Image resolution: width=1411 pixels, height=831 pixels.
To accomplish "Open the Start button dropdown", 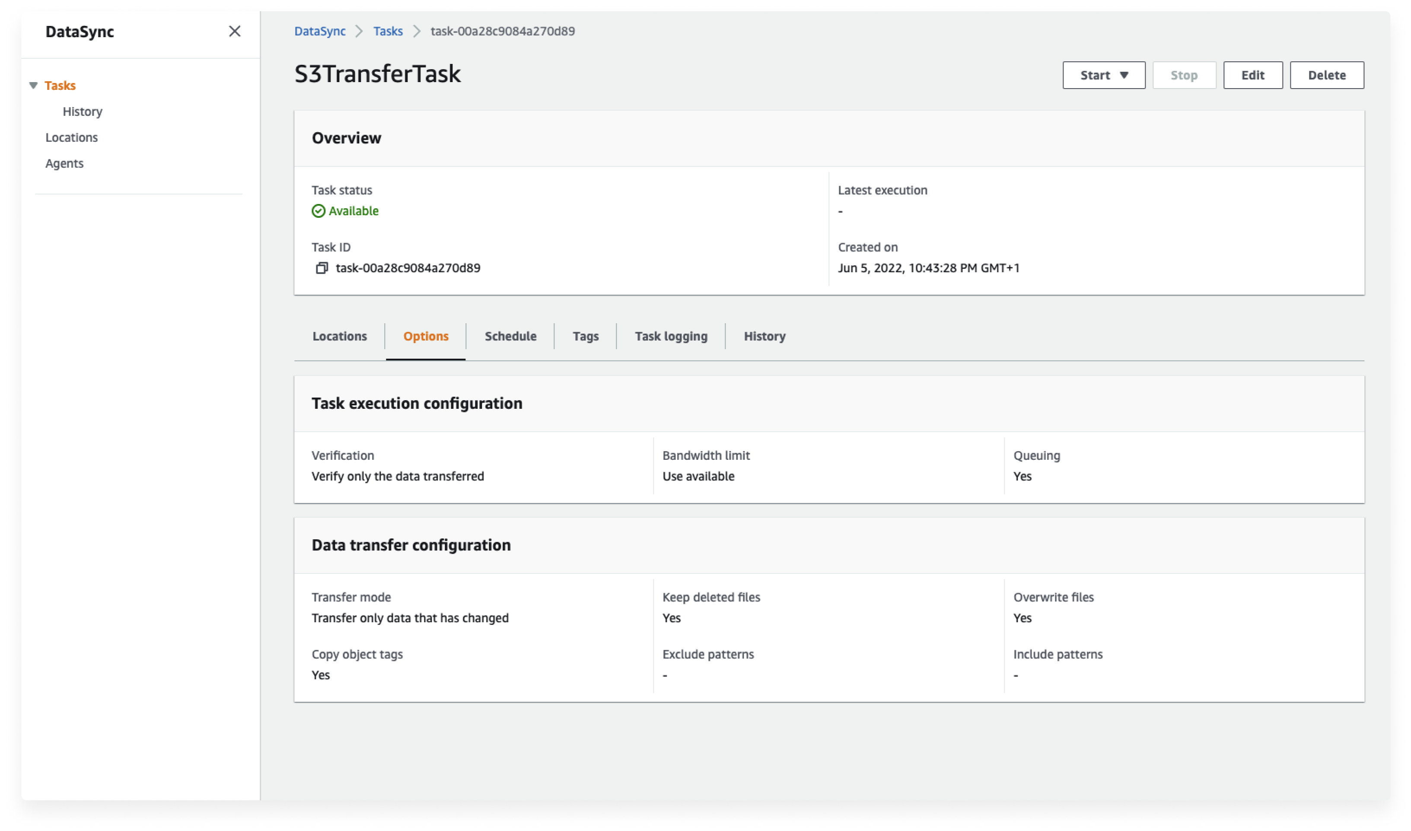I will point(1104,75).
